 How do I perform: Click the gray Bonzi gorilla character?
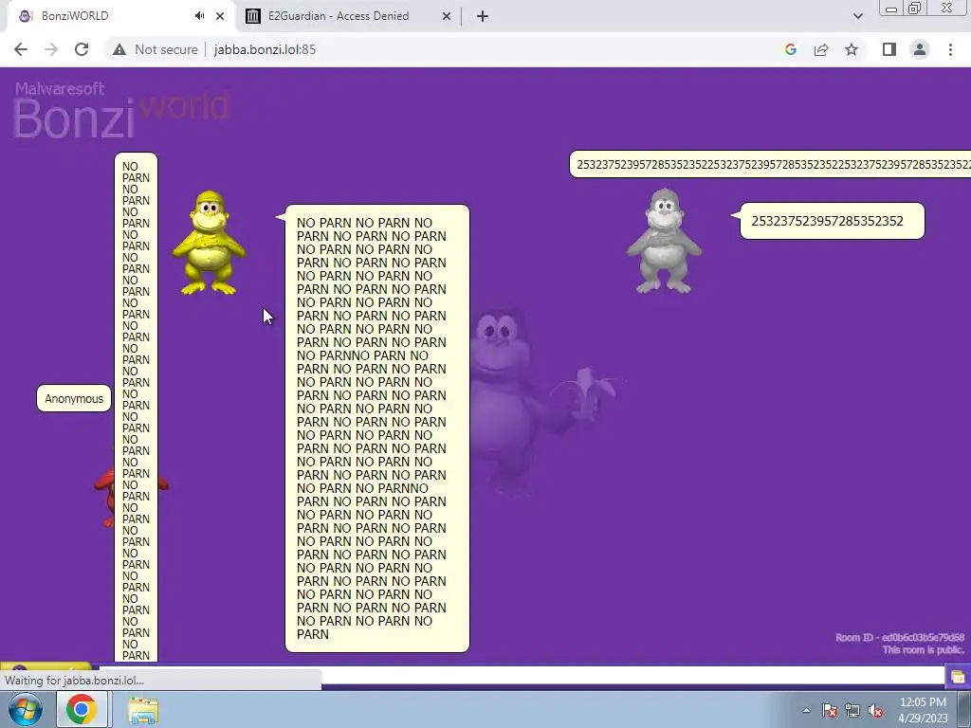click(664, 241)
